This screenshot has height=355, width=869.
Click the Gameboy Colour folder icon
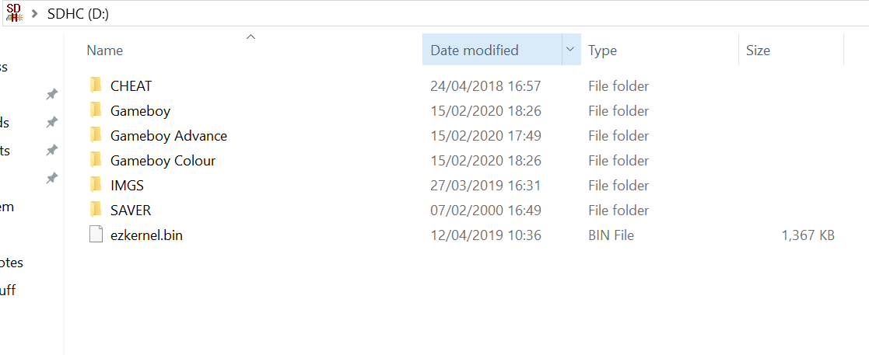click(x=96, y=160)
